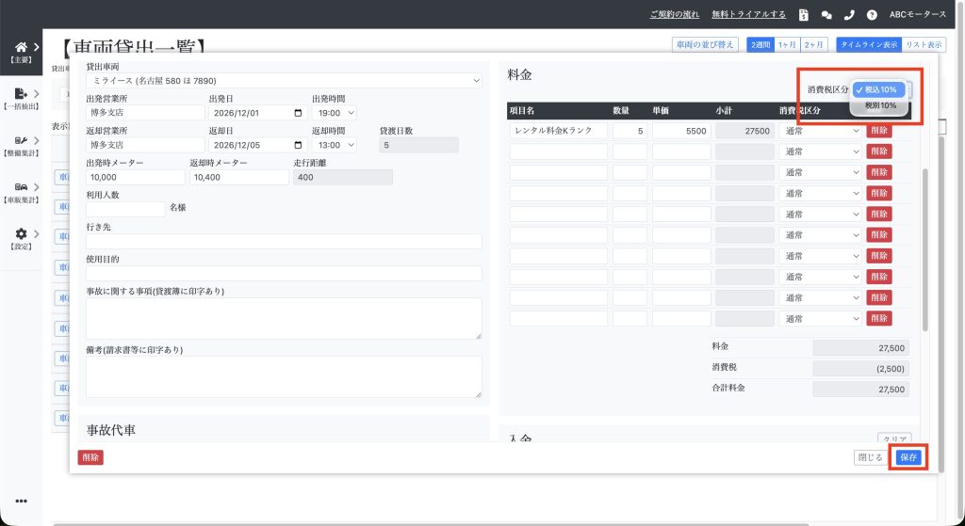Click the ABCモータース account name
Image resolution: width=965 pixels, height=526 pixels.
tap(918, 15)
